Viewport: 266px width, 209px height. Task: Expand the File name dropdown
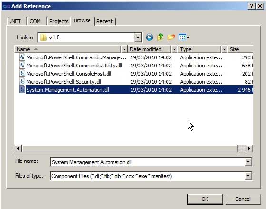pyautogui.click(x=248, y=162)
